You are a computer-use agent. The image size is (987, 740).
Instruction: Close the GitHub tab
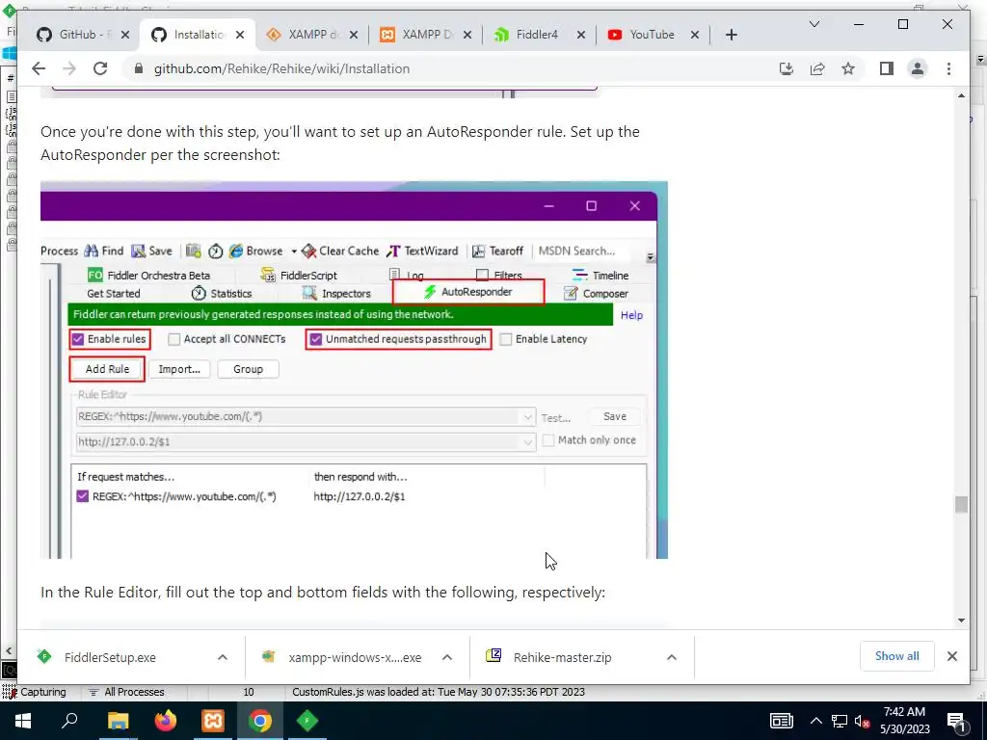[125, 35]
